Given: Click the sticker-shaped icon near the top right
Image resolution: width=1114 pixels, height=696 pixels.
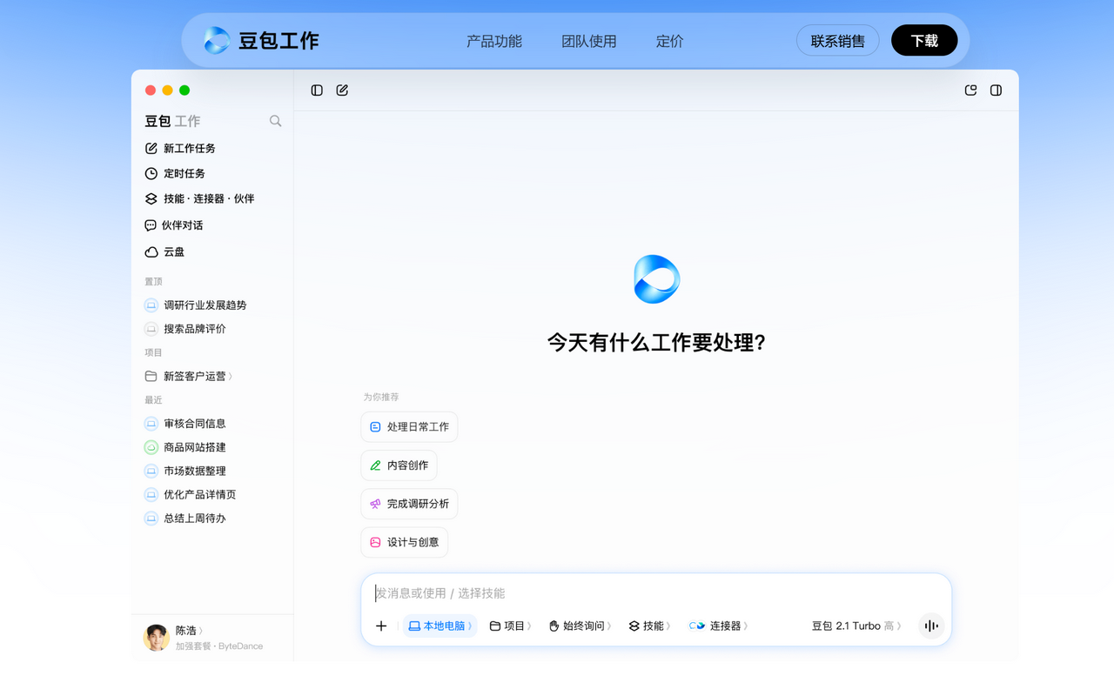Looking at the screenshot, I should [971, 90].
